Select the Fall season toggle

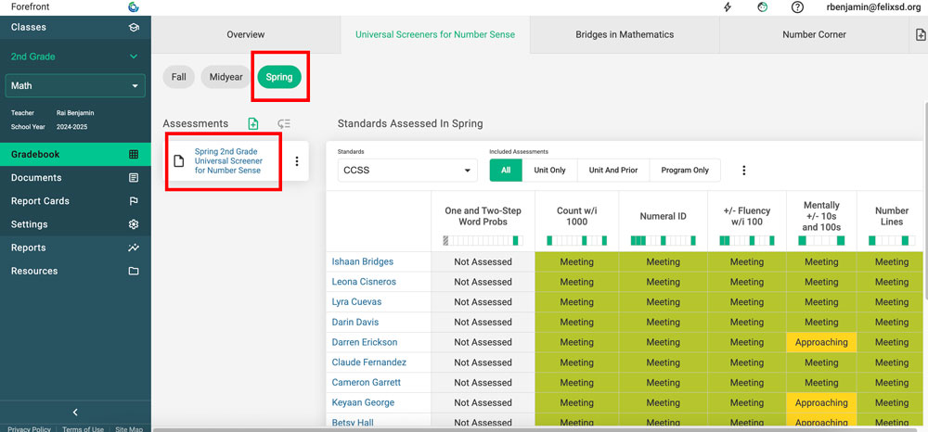click(x=178, y=77)
